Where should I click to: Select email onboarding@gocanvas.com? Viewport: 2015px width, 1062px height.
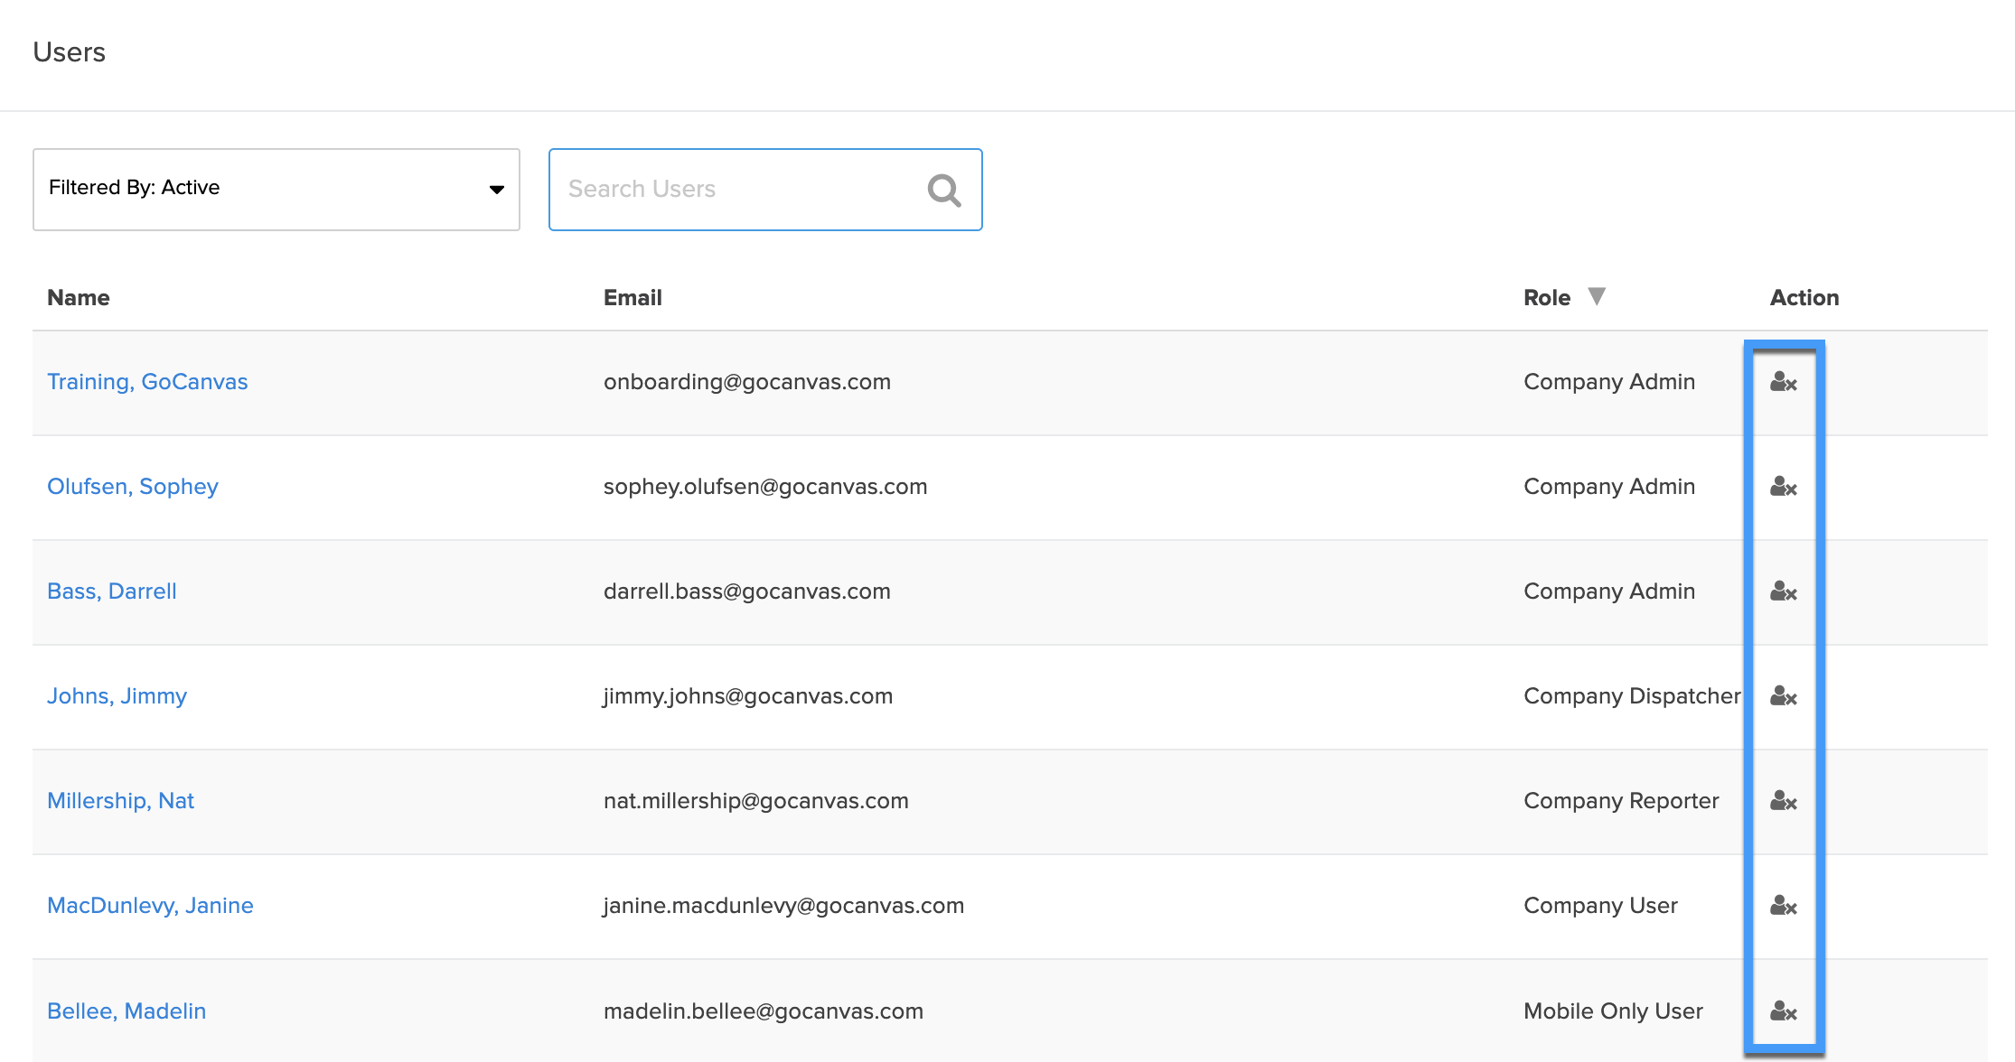[747, 382]
